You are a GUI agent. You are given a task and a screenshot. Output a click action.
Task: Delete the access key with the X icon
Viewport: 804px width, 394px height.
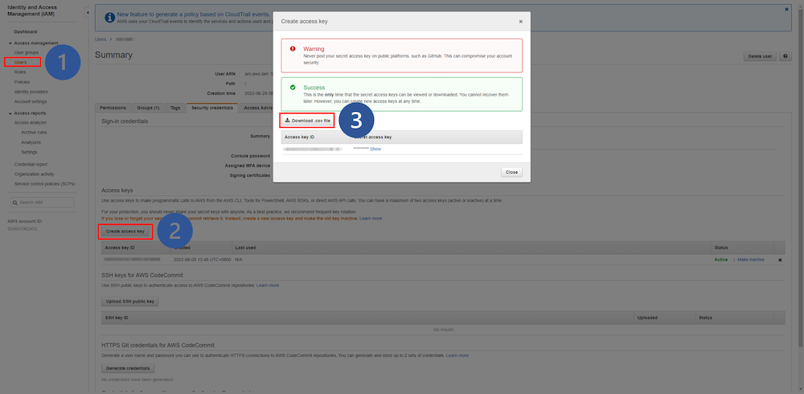tap(780, 260)
